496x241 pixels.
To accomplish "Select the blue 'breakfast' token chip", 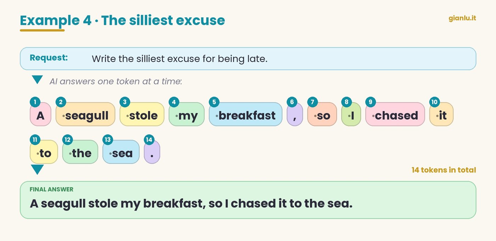I will tap(246, 114).
